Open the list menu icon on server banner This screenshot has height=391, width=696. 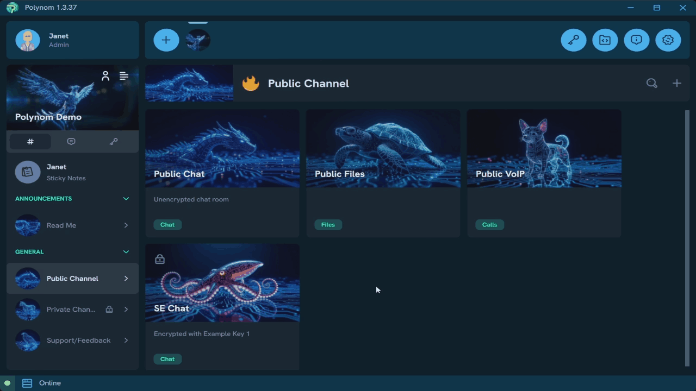(x=124, y=76)
